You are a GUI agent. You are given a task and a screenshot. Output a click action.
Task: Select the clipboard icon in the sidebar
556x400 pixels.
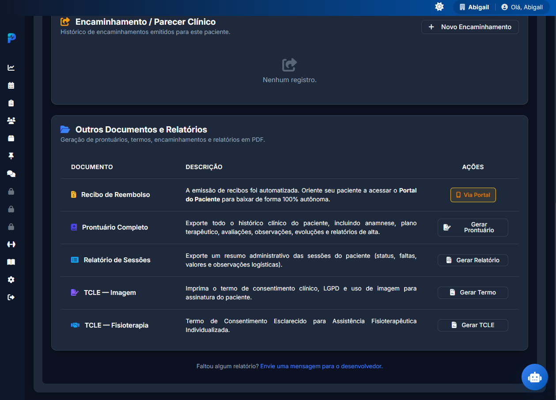(x=11, y=103)
